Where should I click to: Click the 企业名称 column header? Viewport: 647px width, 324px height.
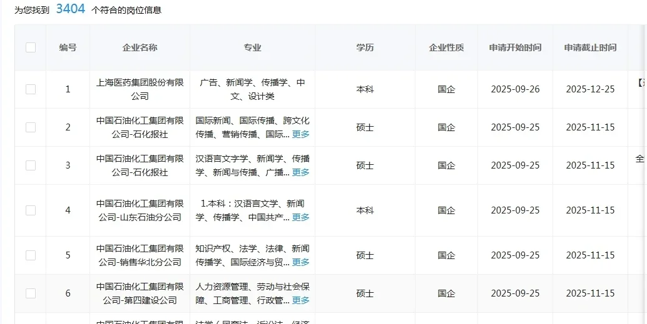[x=140, y=47]
